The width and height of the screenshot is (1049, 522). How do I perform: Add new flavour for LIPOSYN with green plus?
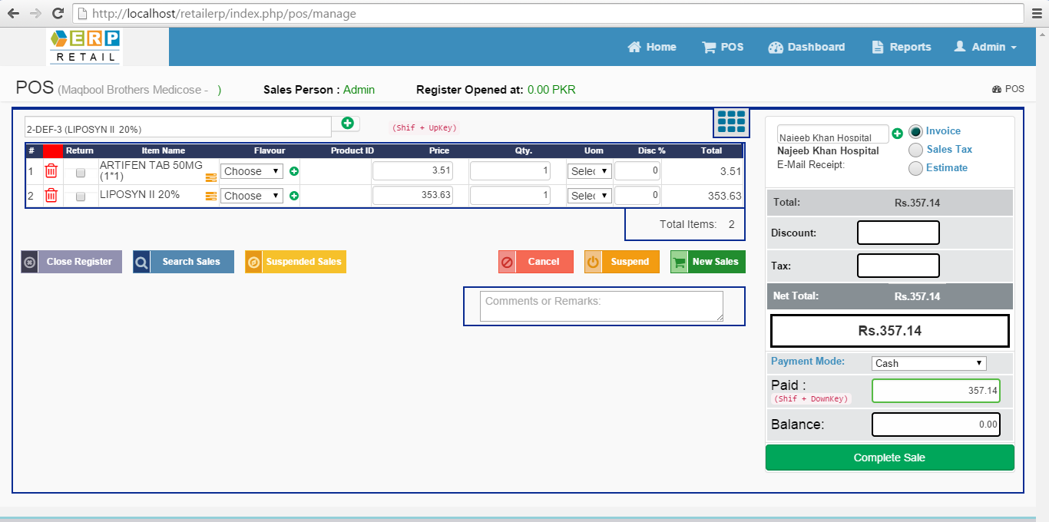click(293, 195)
